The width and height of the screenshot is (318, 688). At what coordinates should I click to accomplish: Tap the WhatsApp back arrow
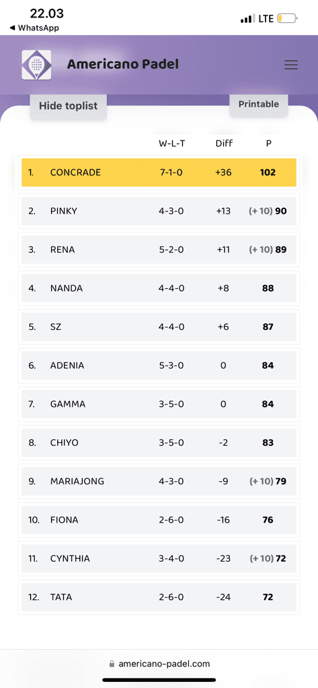pyautogui.click(x=12, y=28)
